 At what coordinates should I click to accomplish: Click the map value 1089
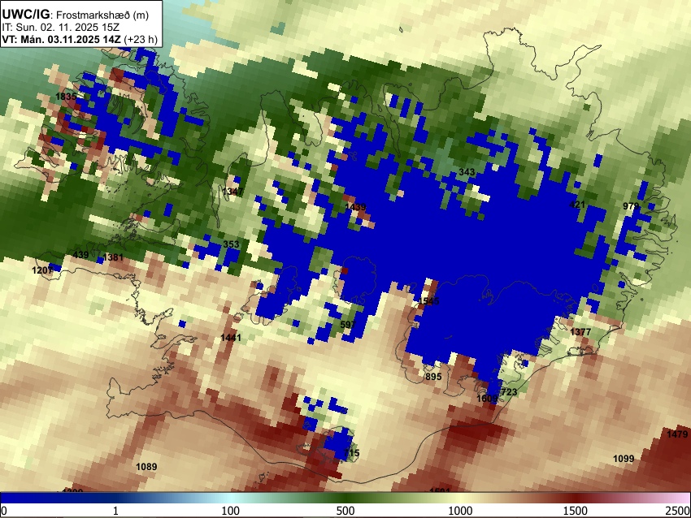146,467
